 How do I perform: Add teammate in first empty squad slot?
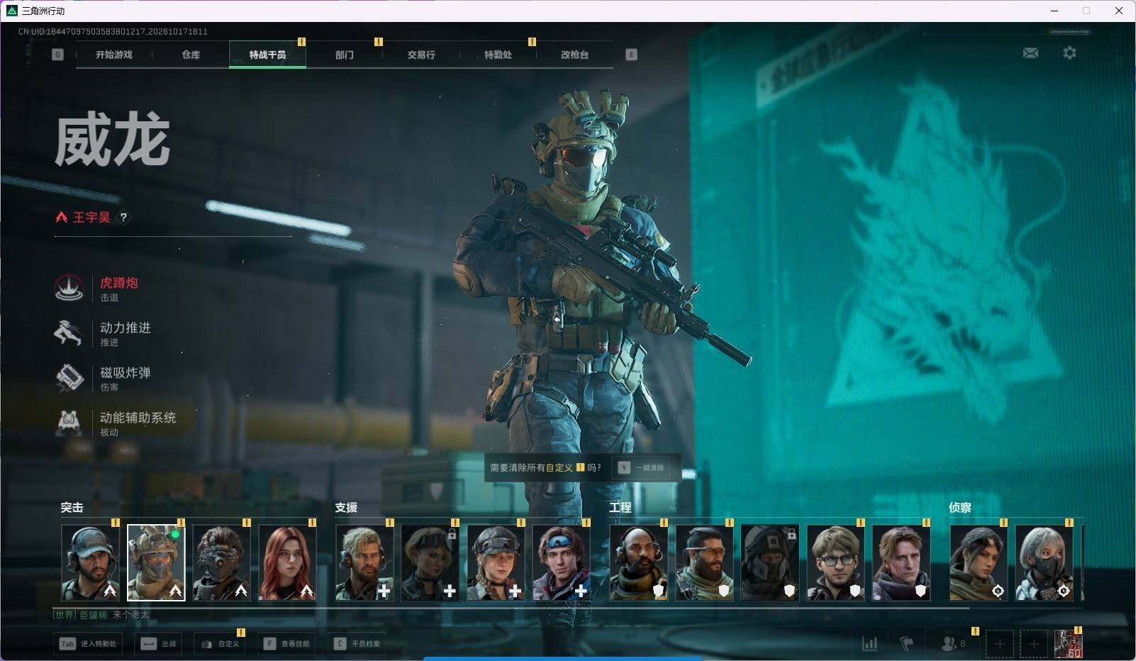click(999, 644)
